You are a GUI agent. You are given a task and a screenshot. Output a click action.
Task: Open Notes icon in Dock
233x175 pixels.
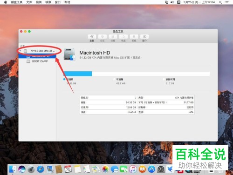77,169
